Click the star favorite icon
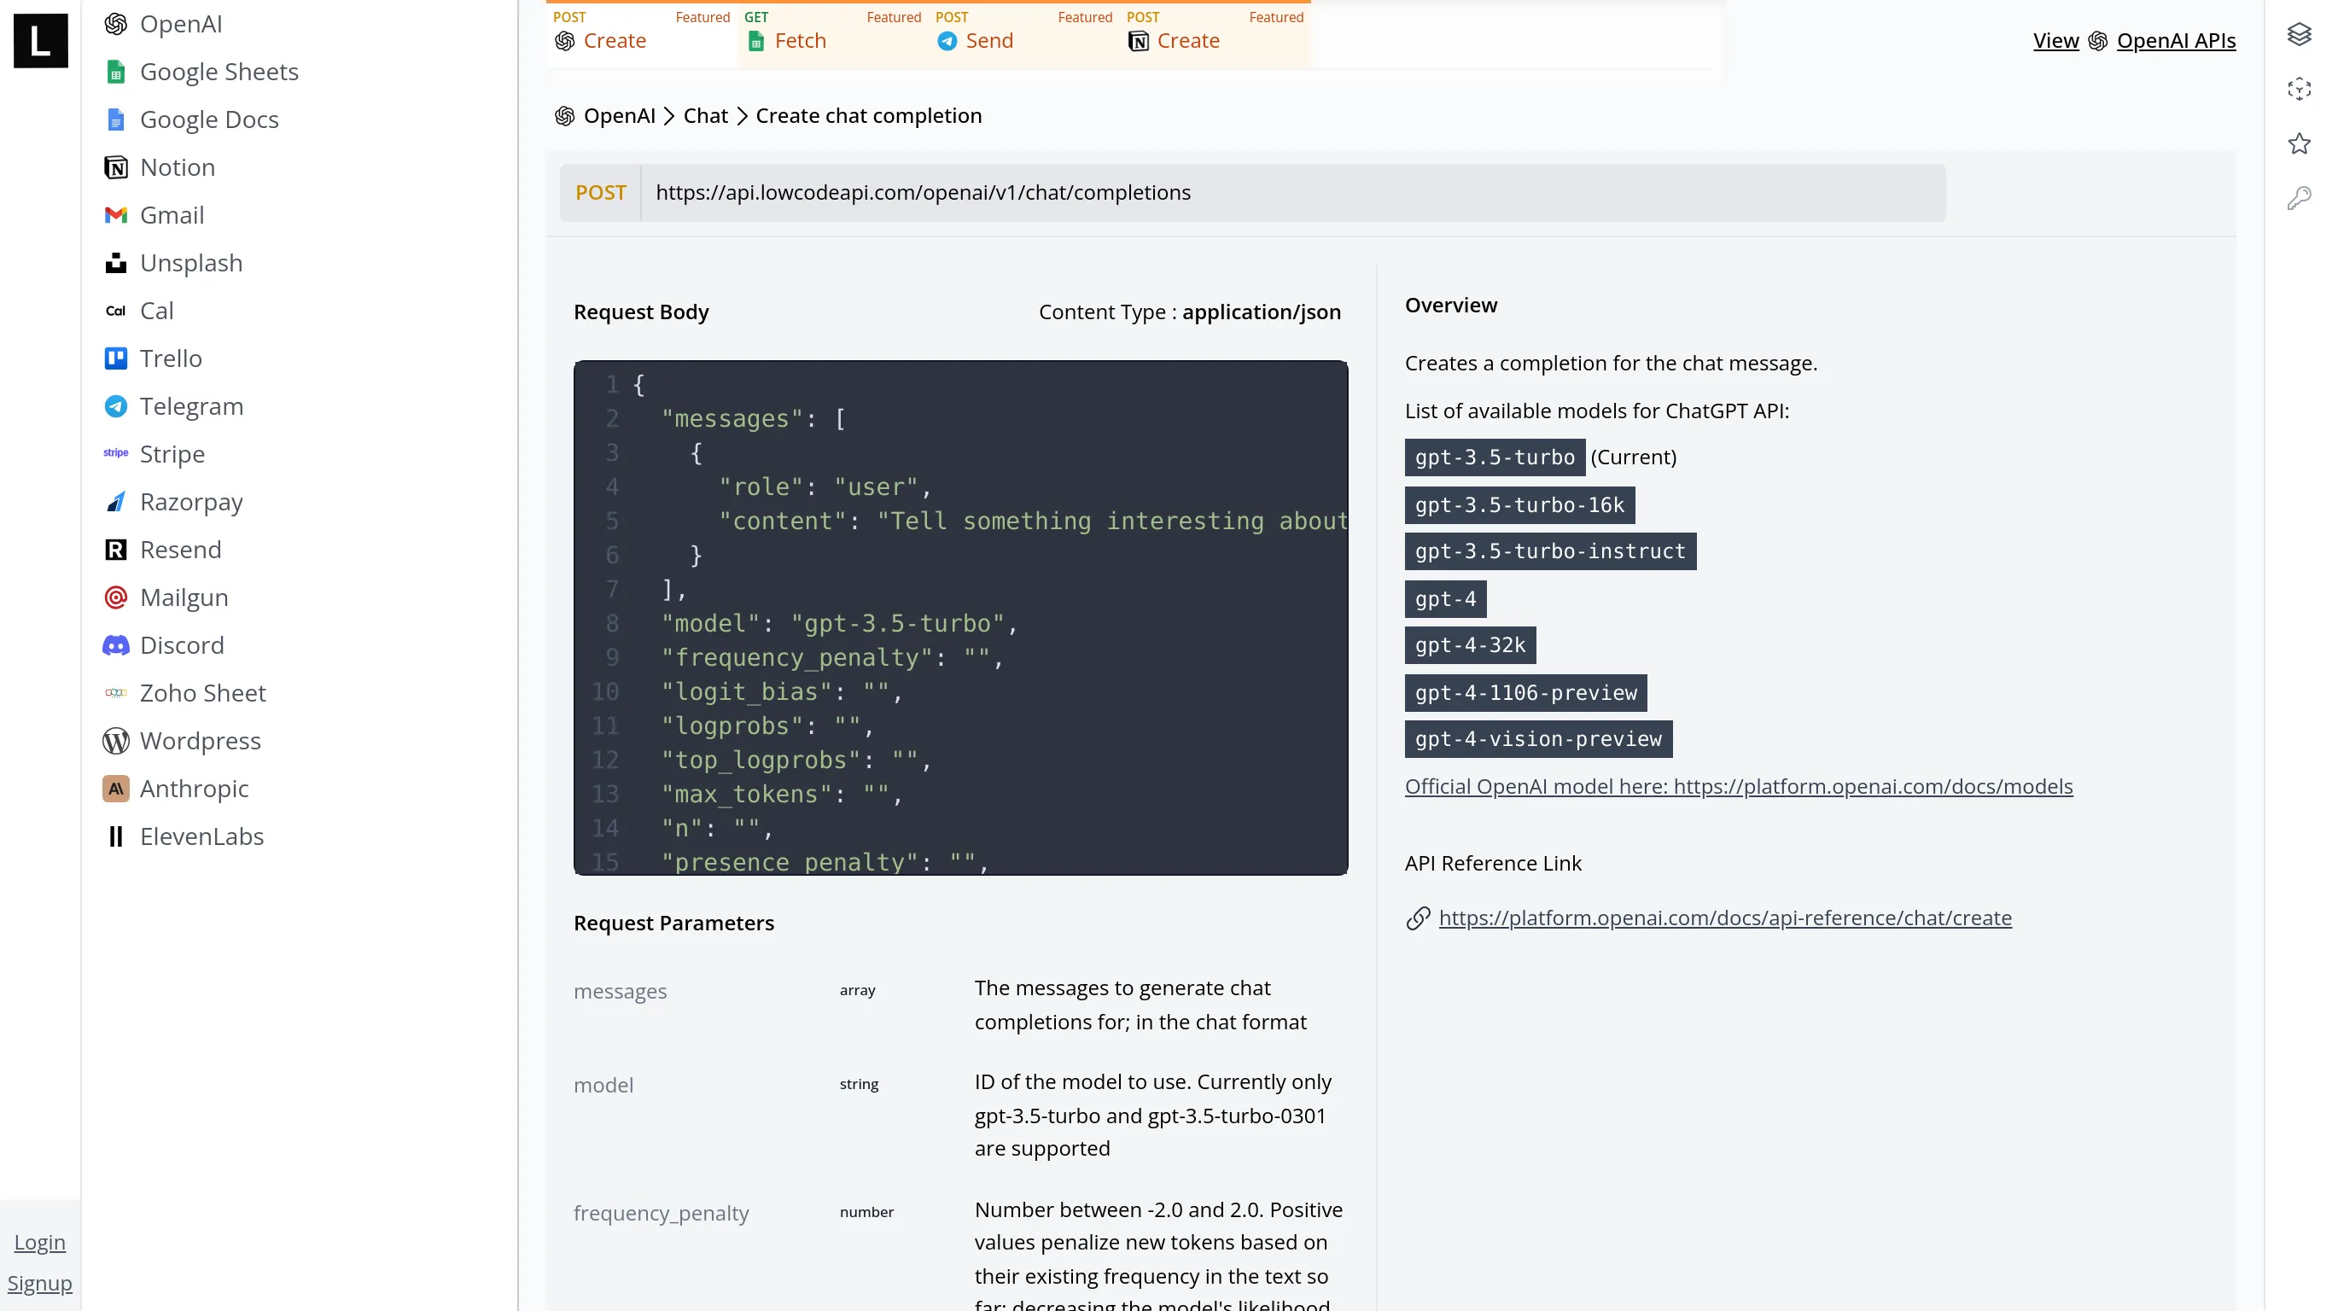Viewport: 2332px width, 1311px height. [x=2299, y=143]
